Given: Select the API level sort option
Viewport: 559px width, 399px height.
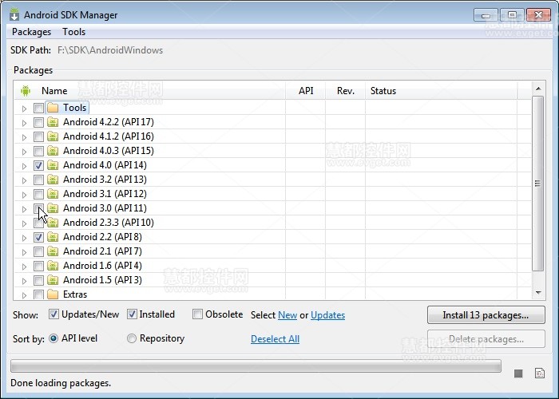Looking at the screenshot, I should [x=54, y=338].
